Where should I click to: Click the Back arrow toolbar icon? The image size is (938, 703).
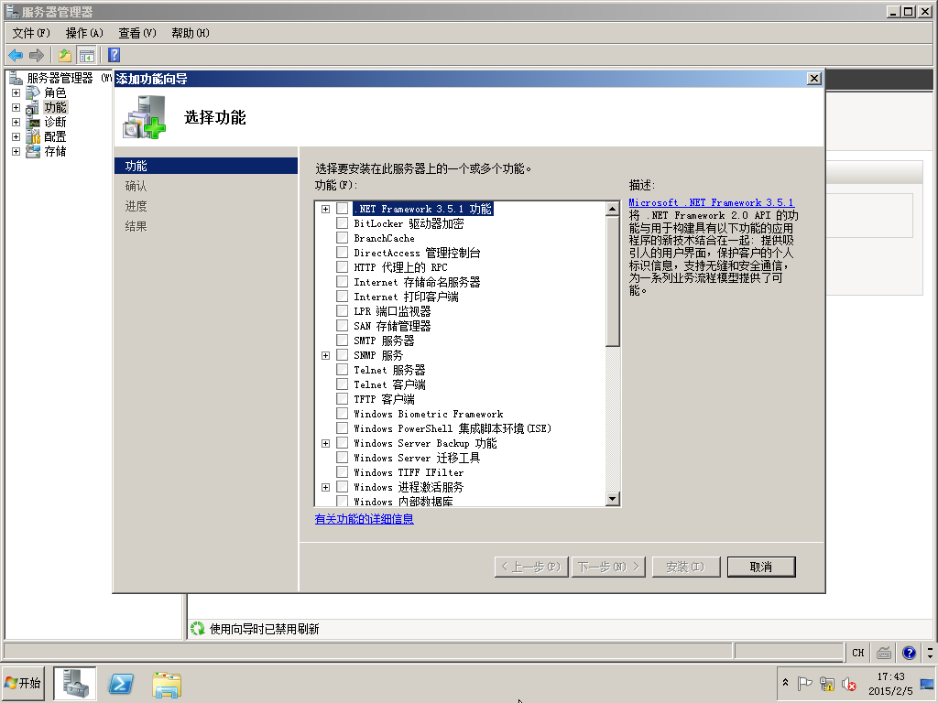click(16, 56)
